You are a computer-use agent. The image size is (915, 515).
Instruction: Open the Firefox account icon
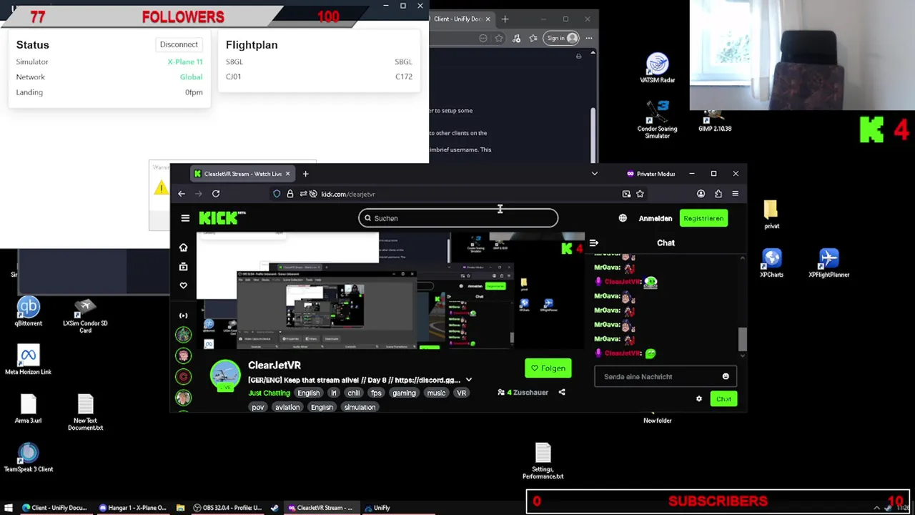(x=701, y=194)
